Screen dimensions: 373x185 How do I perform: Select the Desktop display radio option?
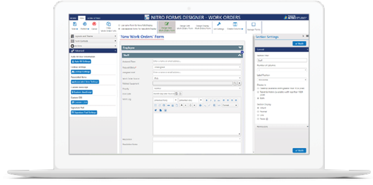pos(258,88)
